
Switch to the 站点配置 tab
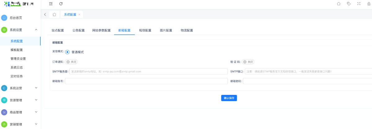pos(58,30)
